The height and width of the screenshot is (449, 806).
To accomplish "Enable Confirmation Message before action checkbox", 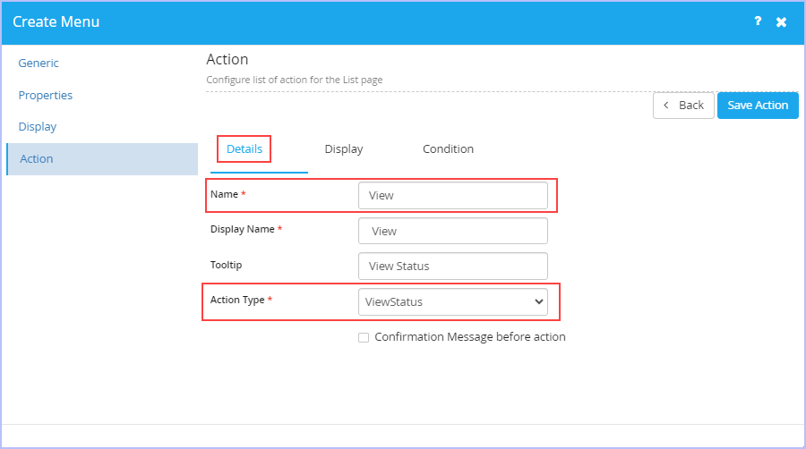I will click(364, 338).
